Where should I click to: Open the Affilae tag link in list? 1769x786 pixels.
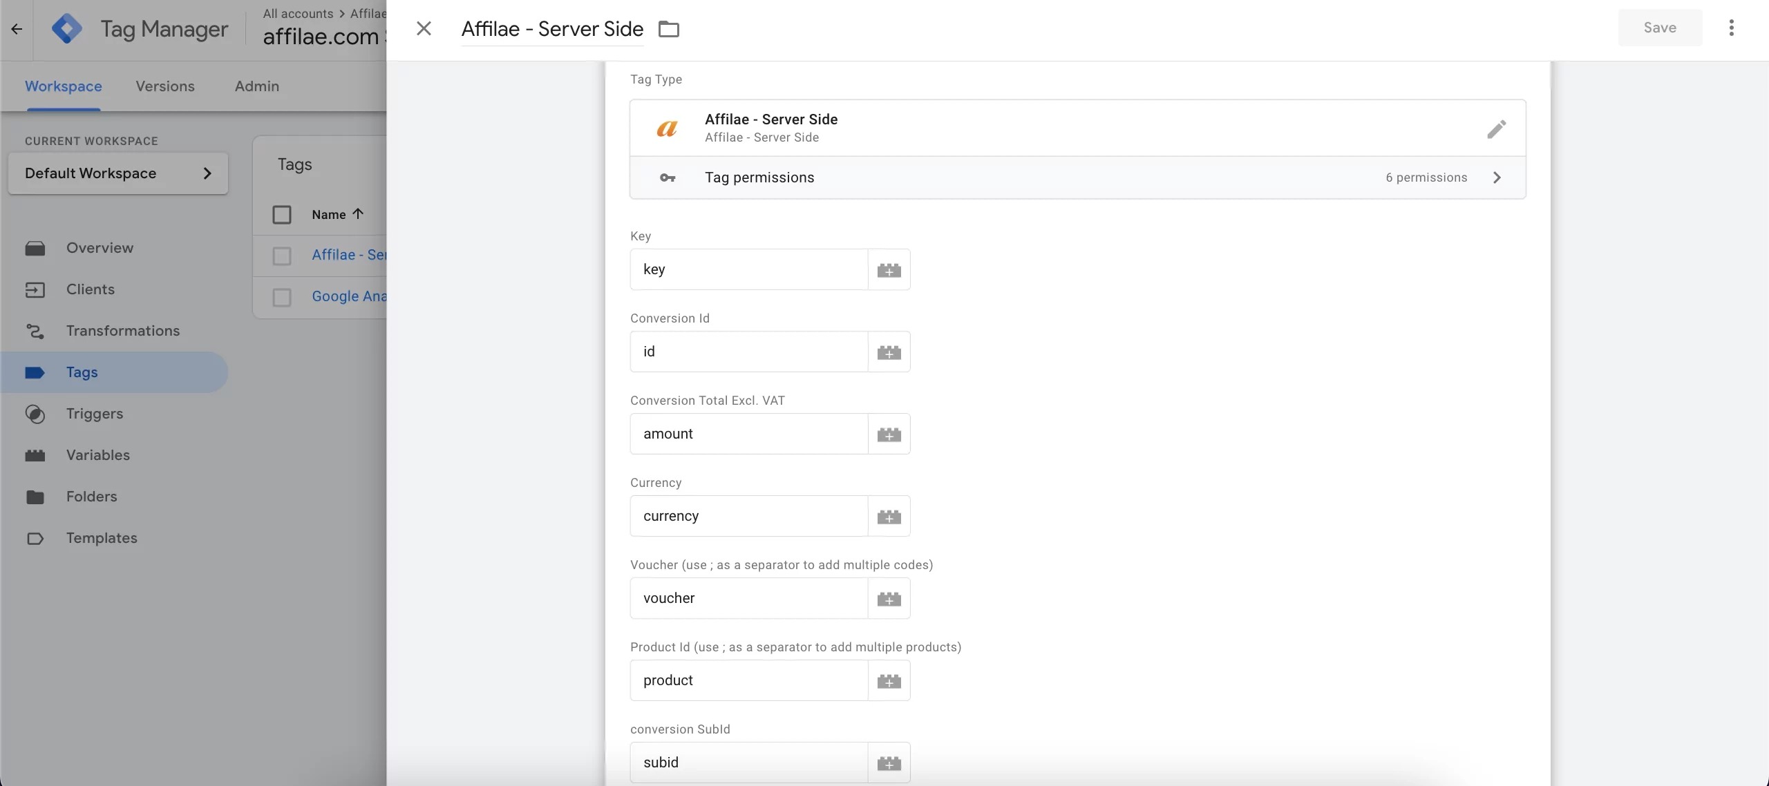pos(349,255)
